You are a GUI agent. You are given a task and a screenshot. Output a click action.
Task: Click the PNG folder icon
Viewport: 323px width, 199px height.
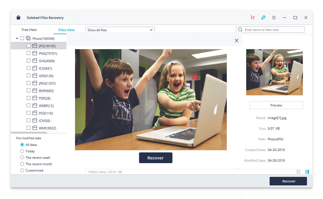pyautogui.click(x=35, y=53)
